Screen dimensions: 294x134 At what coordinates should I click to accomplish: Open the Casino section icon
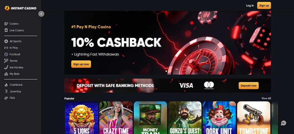[6, 24]
